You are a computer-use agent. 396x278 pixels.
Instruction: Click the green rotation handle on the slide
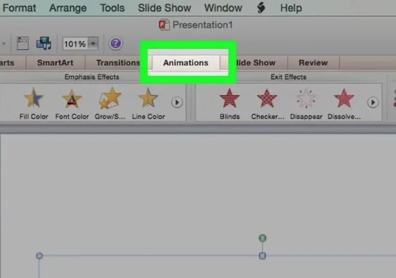[263, 238]
